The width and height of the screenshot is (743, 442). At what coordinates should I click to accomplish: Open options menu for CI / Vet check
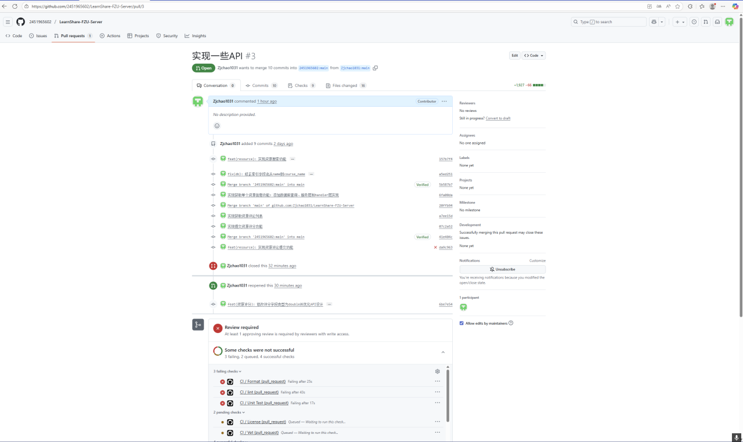(437, 433)
